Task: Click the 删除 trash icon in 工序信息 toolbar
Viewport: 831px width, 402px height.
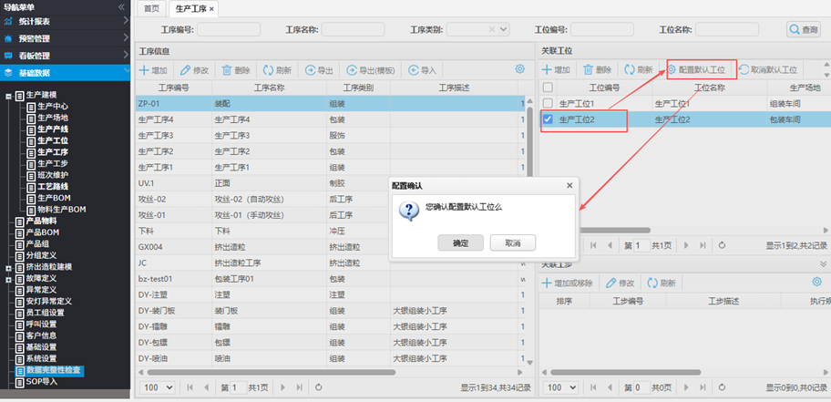Action: 227,70
